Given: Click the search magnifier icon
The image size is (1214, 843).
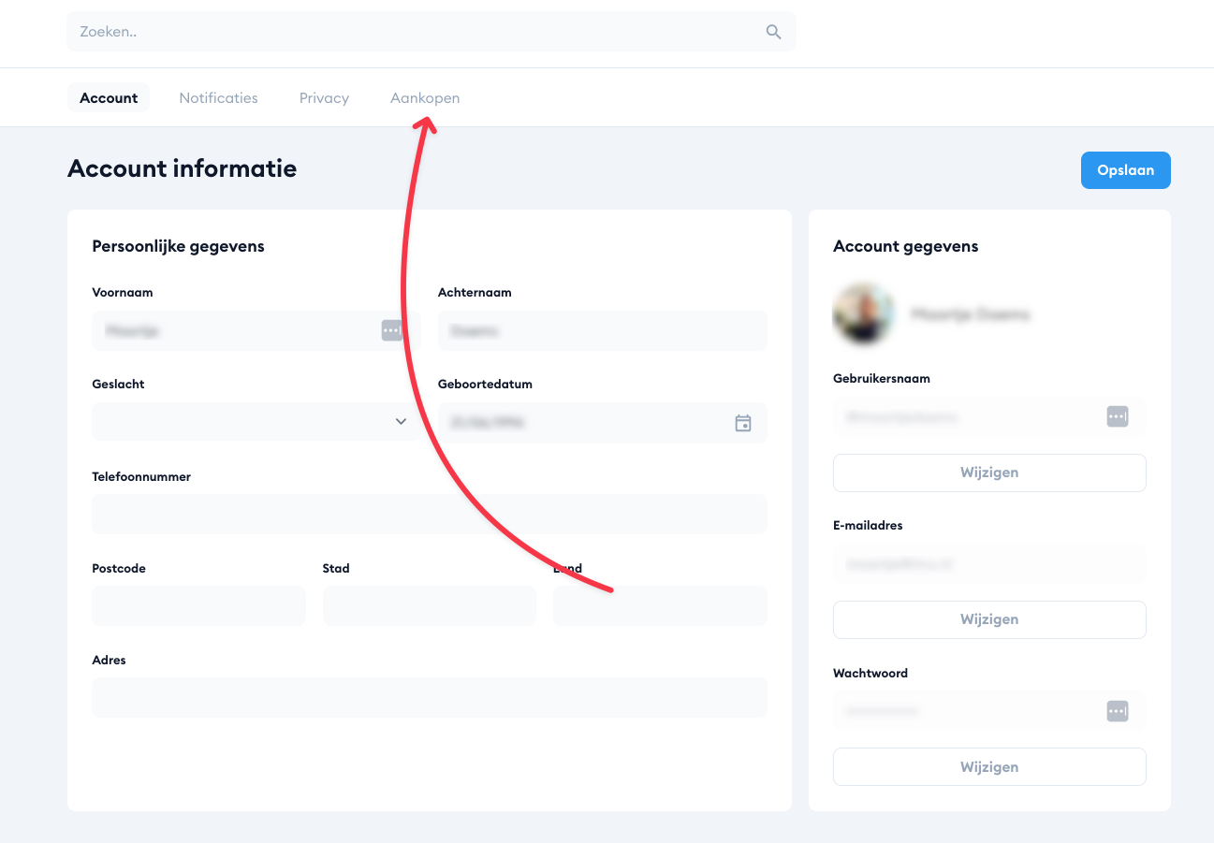Looking at the screenshot, I should pos(773,32).
